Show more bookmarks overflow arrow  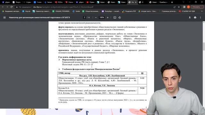coord(202,11)
